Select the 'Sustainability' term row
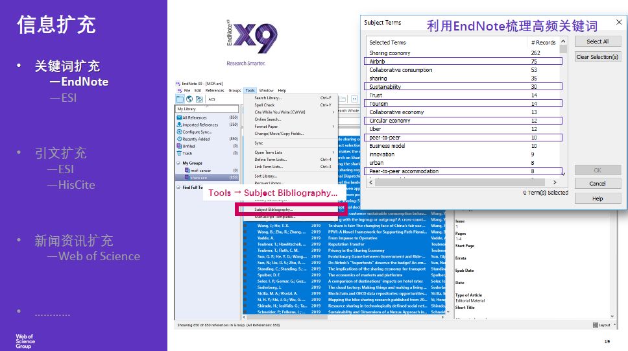The width and height of the screenshot is (628, 351). [463, 86]
